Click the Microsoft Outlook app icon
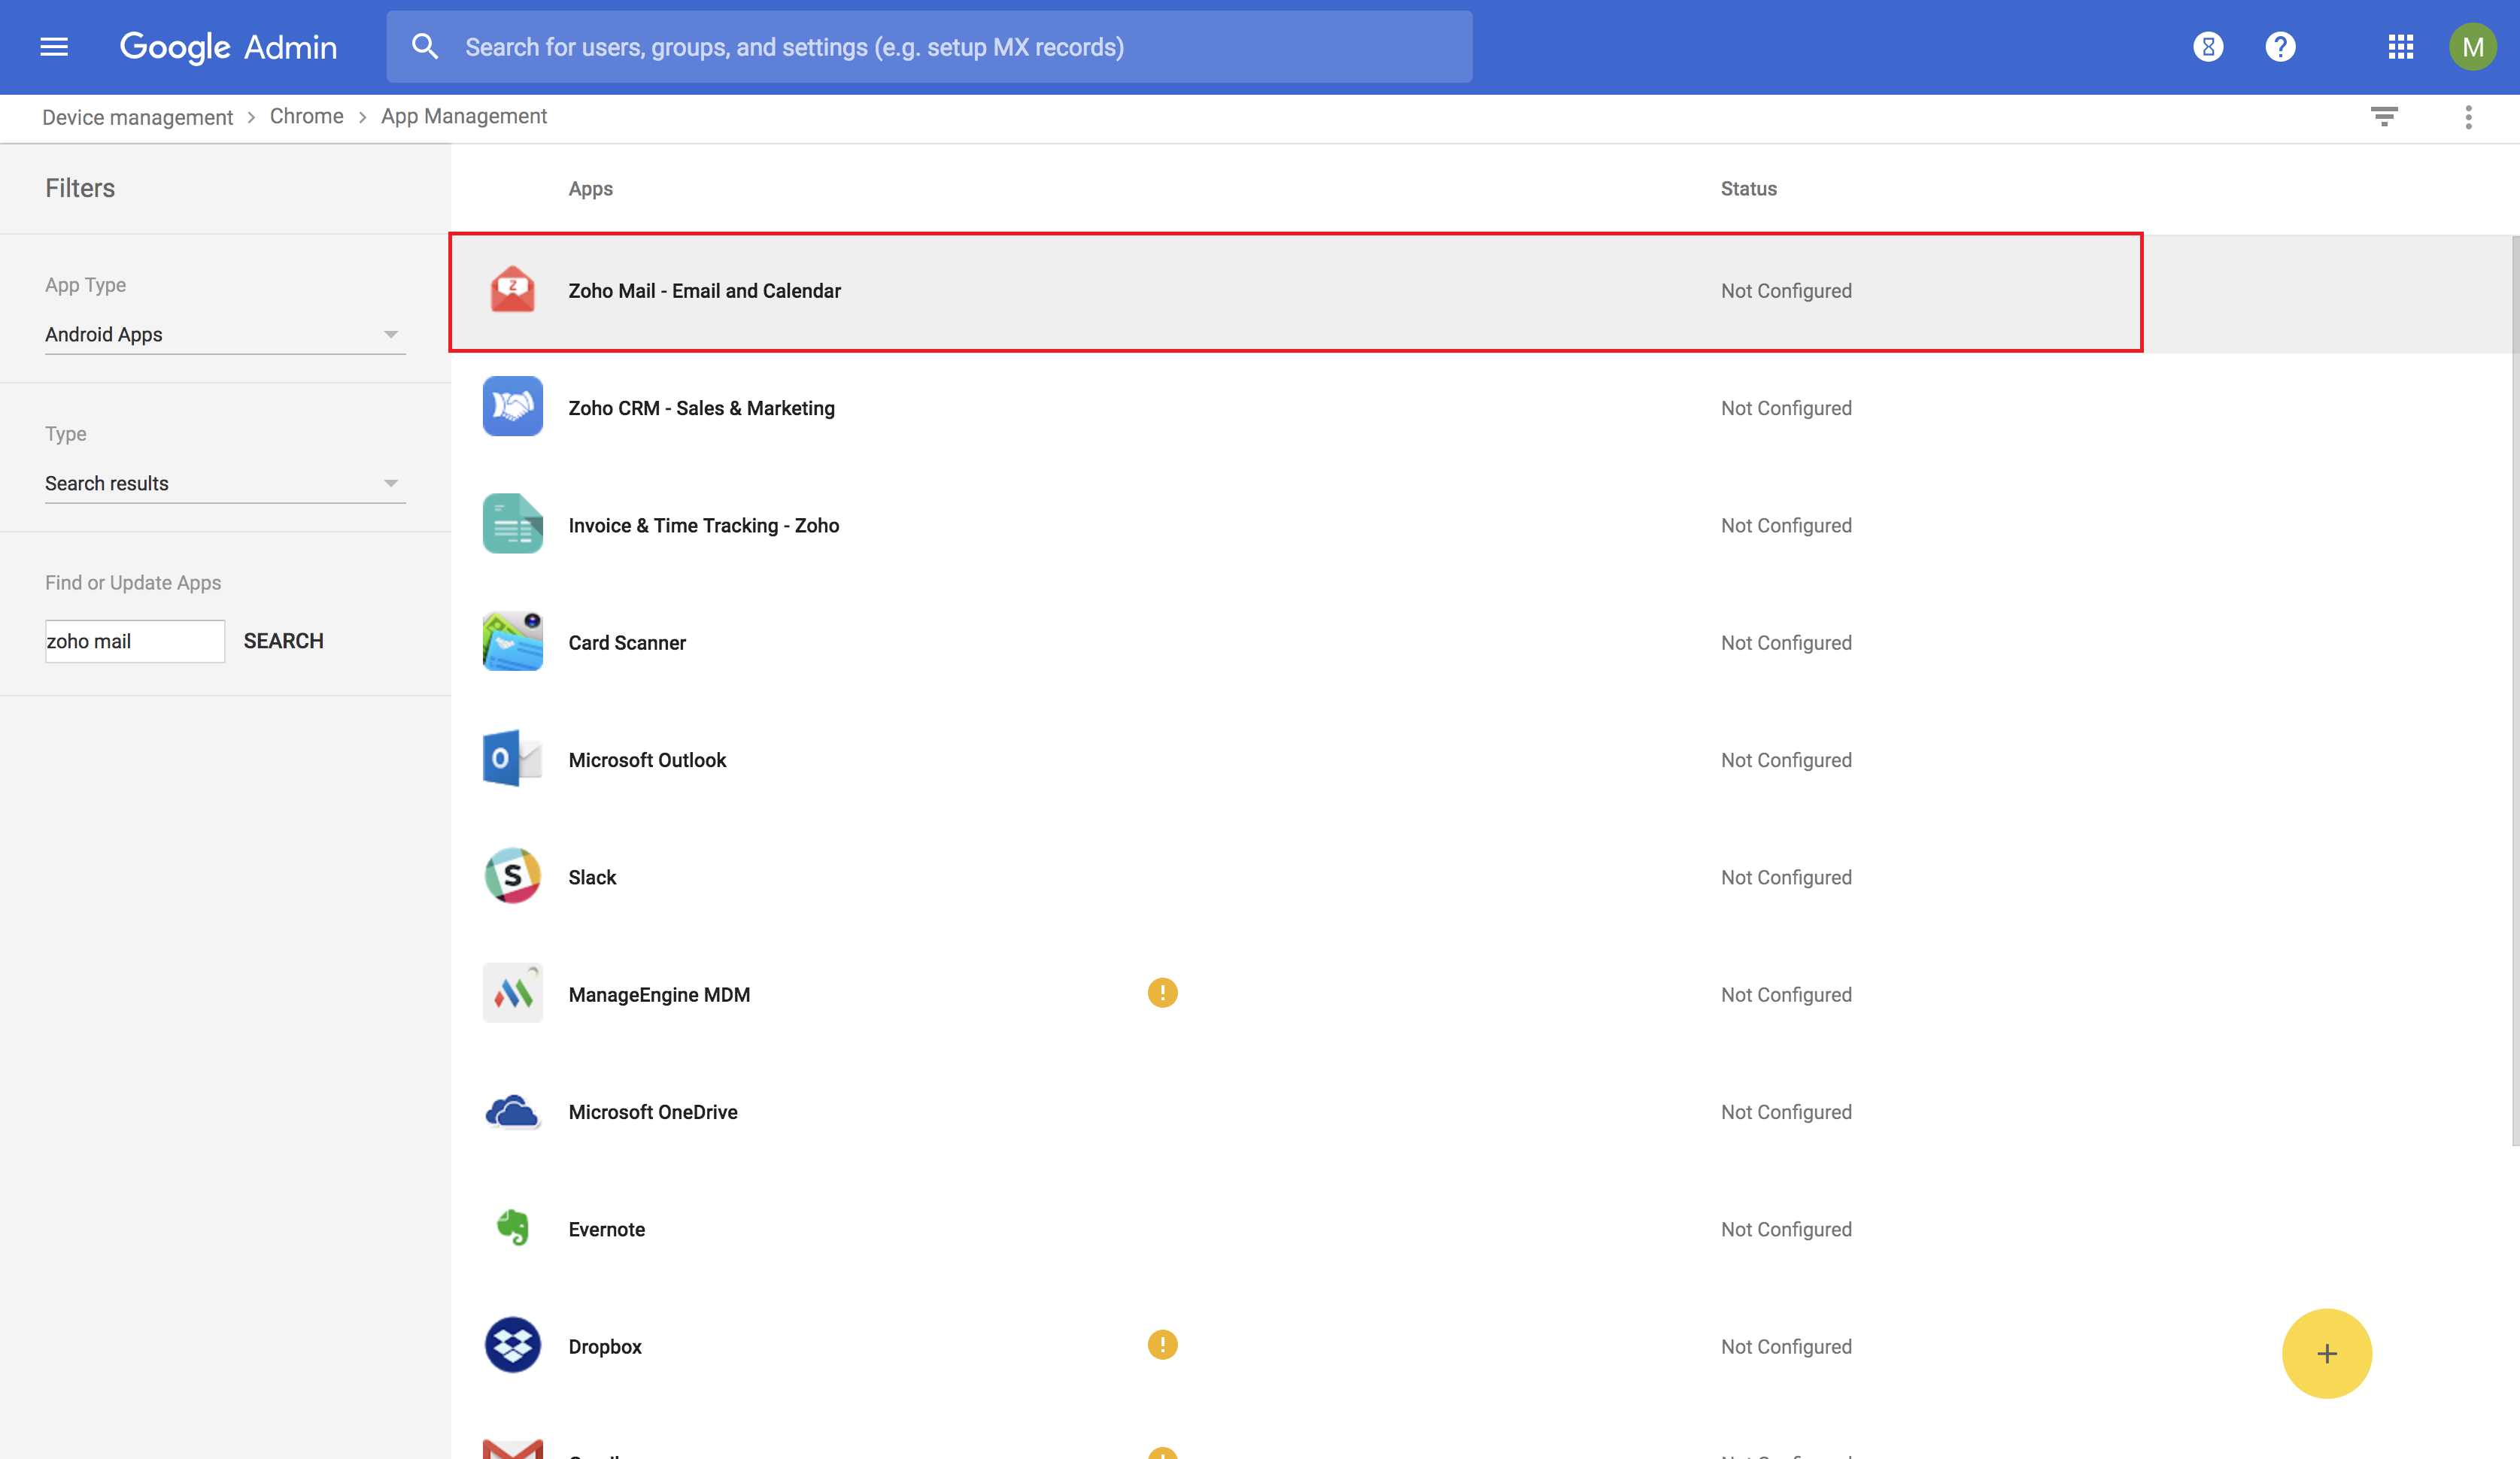The image size is (2520, 1459). tap(512, 759)
